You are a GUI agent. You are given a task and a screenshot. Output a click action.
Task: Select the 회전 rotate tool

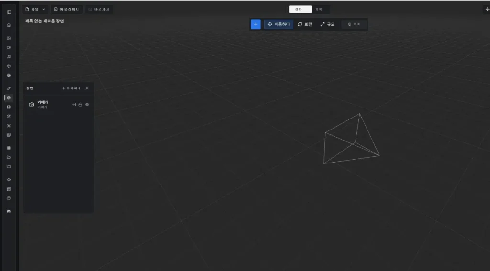(x=305, y=24)
